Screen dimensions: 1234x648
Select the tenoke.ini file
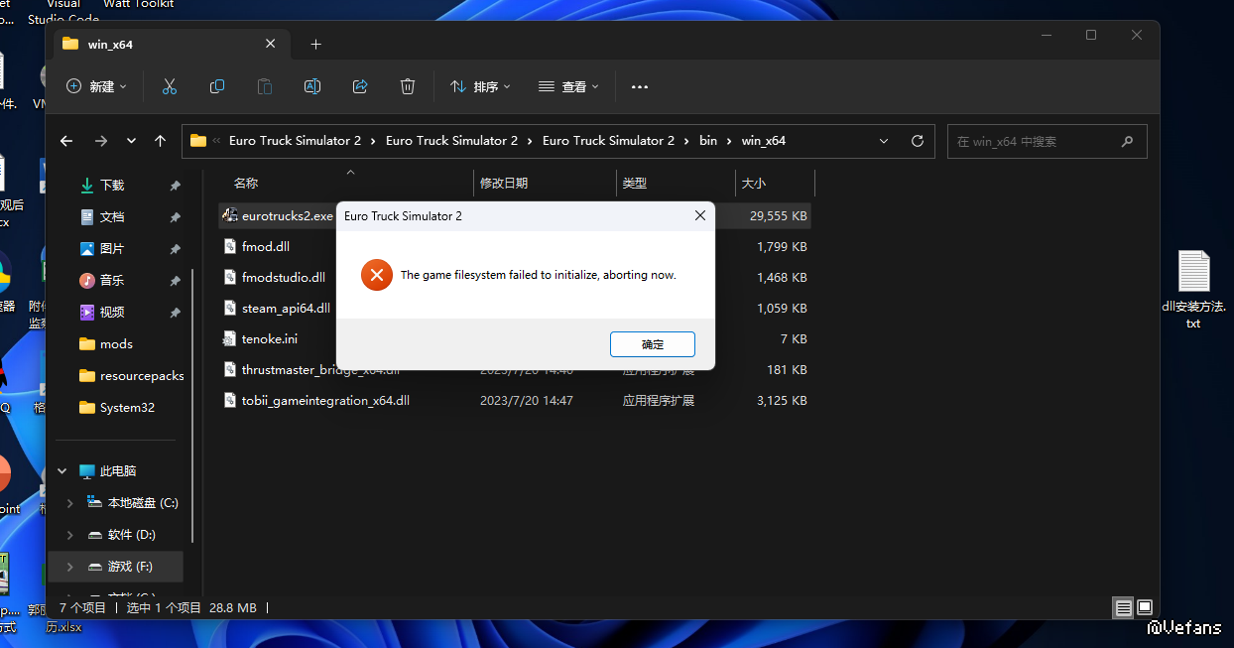point(269,339)
